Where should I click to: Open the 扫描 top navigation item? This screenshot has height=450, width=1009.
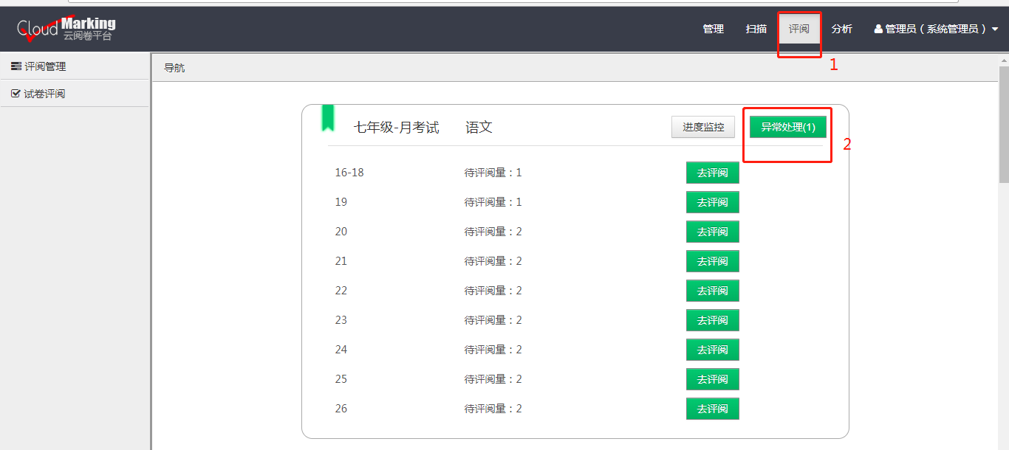pos(756,29)
